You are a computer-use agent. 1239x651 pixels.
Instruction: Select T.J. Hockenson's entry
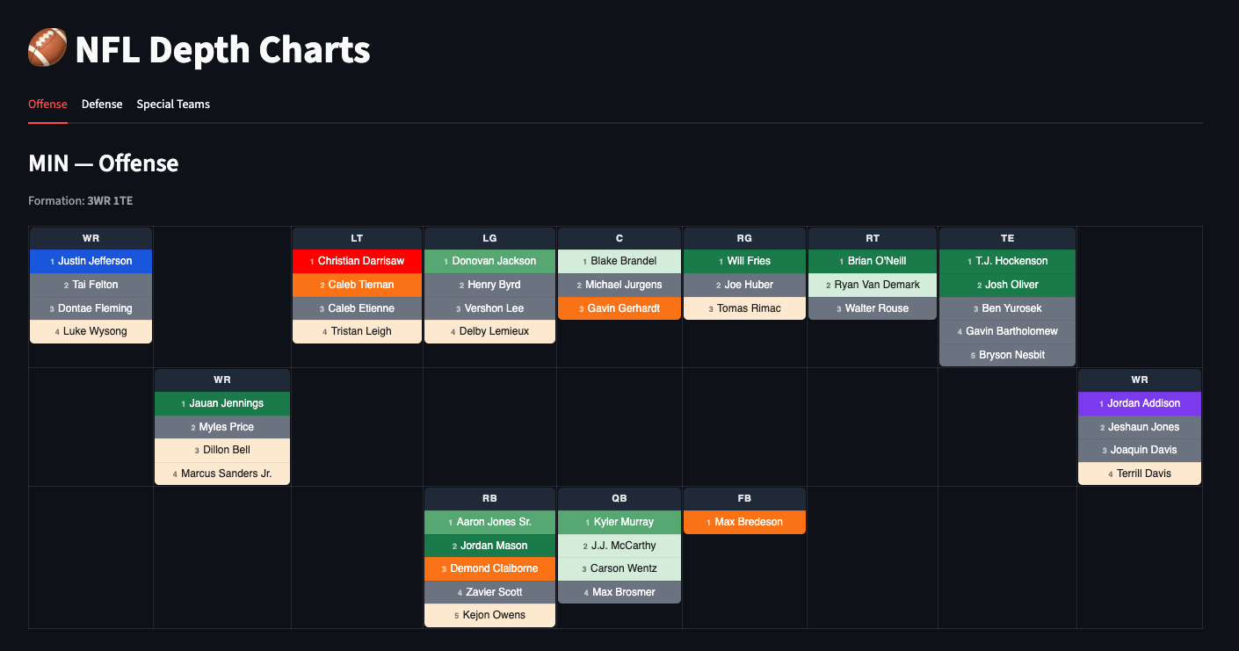[x=1007, y=261]
